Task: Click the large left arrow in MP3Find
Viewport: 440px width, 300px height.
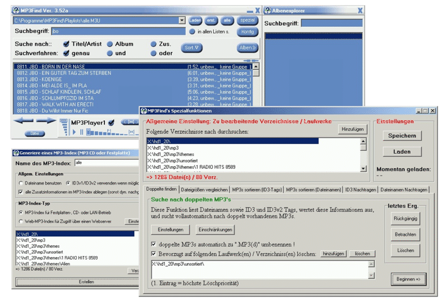Action: [x=23, y=120]
